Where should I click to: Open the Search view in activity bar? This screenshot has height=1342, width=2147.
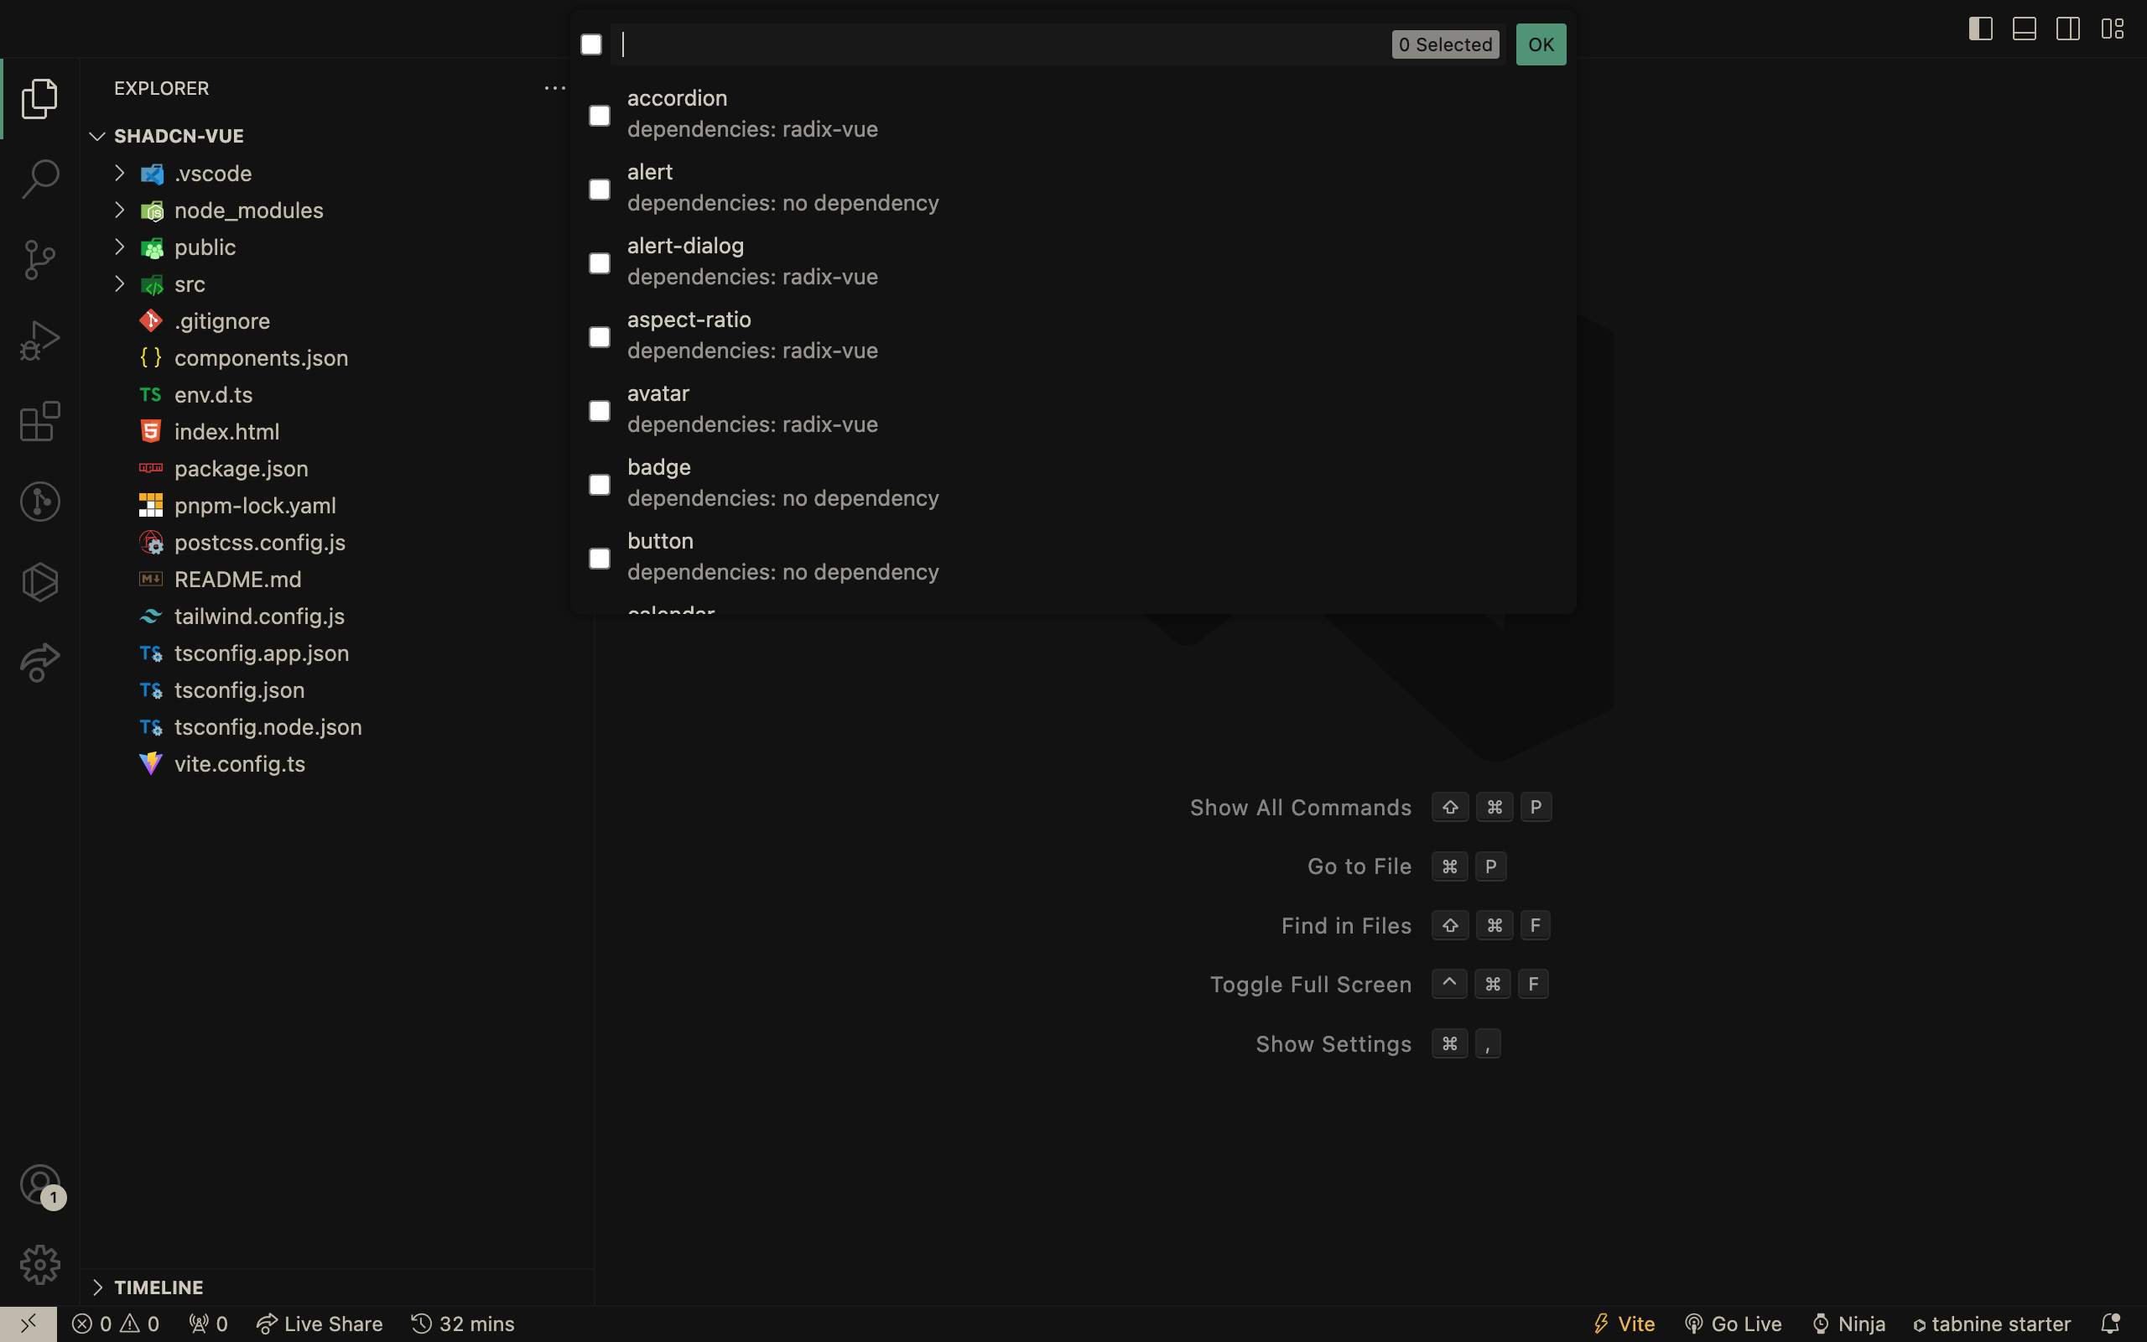pyautogui.click(x=40, y=179)
